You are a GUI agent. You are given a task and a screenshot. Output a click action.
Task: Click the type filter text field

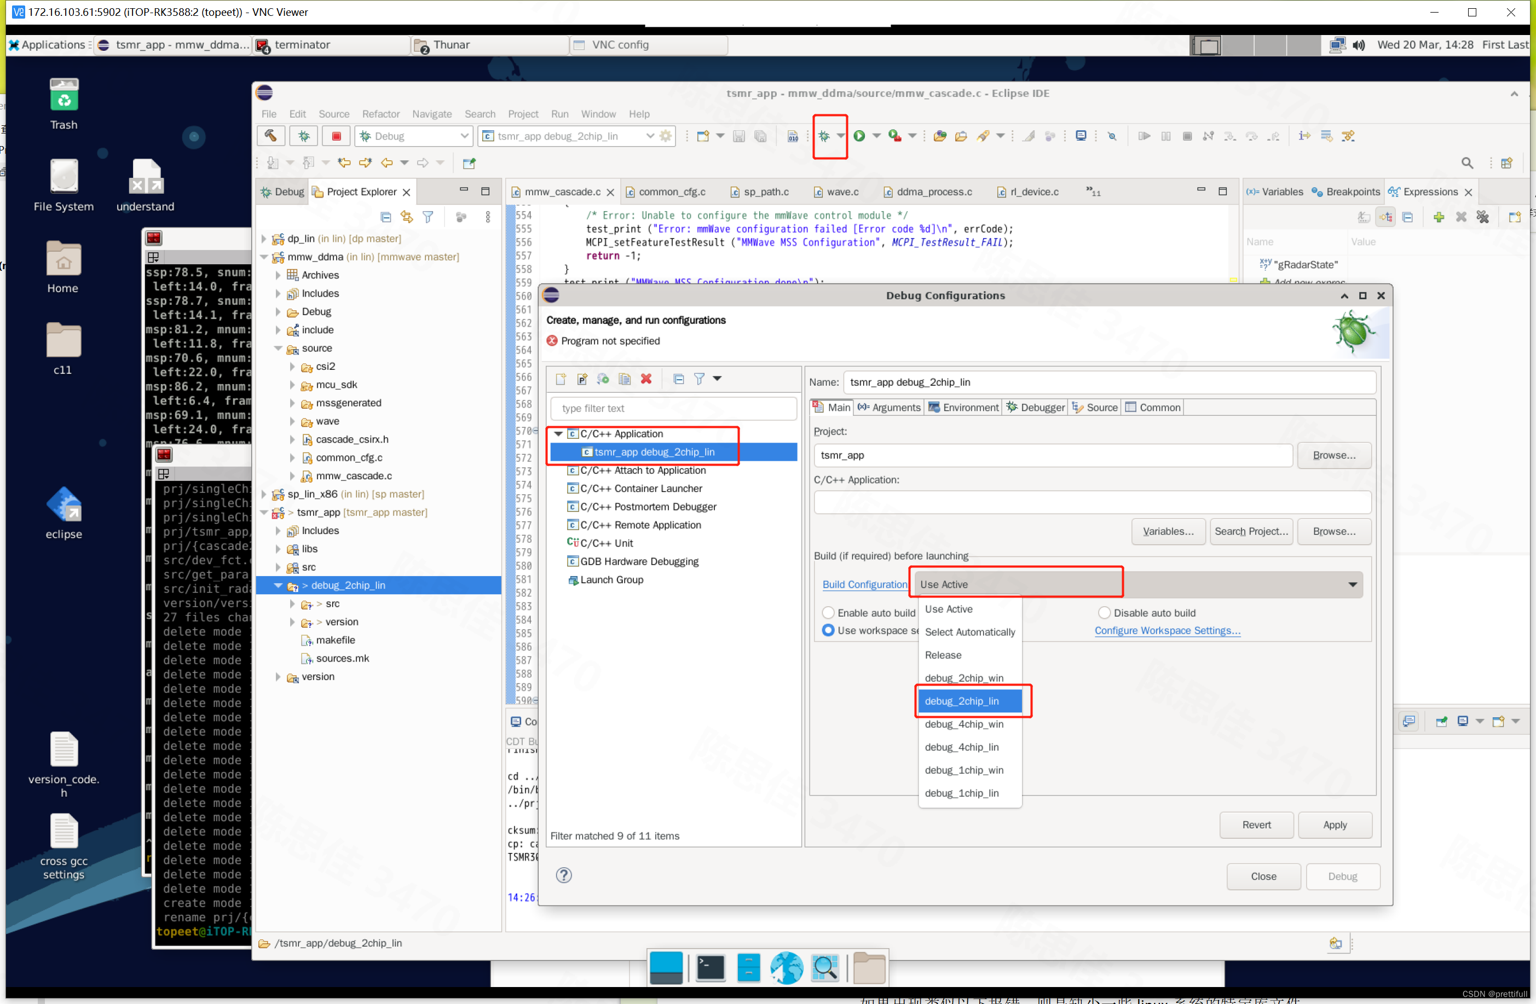pos(674,409)
